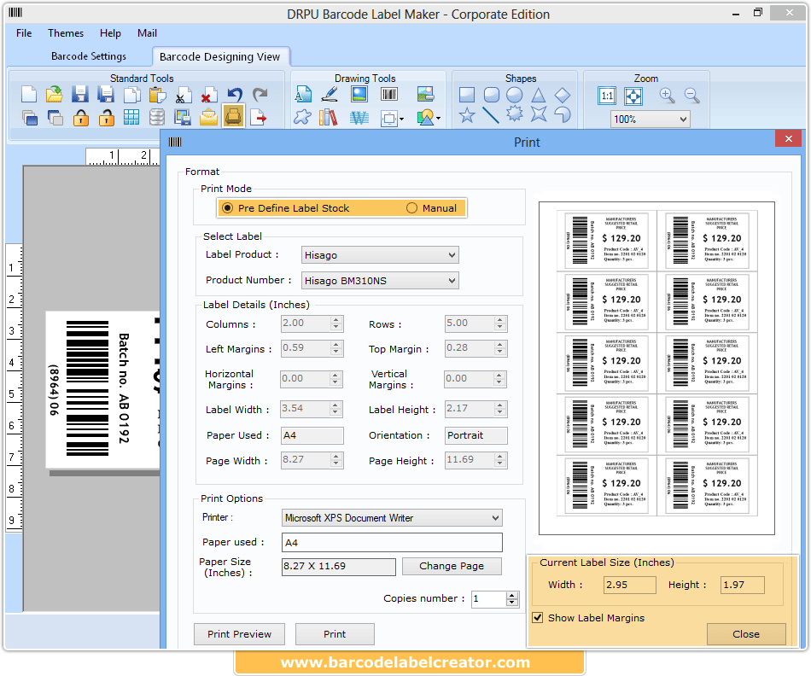Viewport: 811px width, 676px height.
Task: Click the Save floppy disk icon
Action: click(x=79, y=95)
